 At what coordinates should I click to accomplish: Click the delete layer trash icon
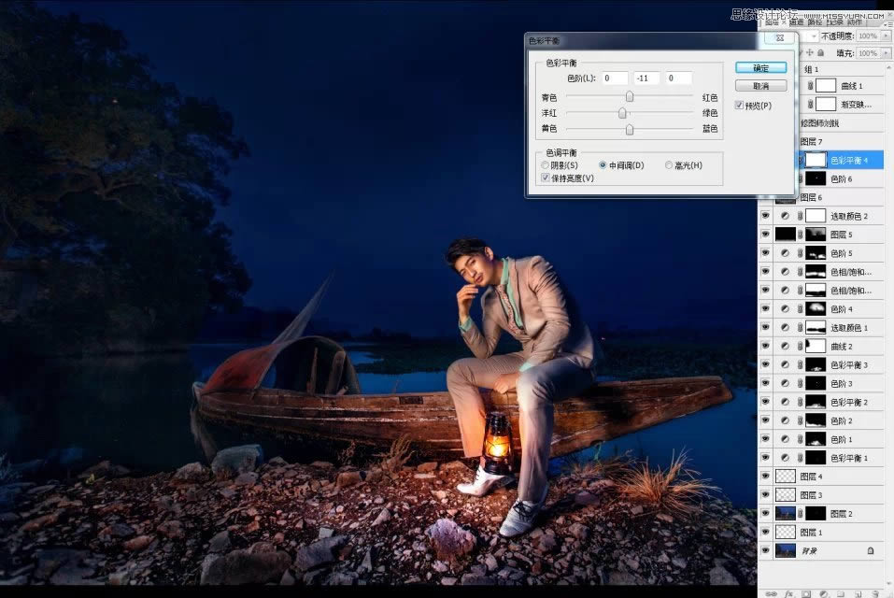[875, 593]
